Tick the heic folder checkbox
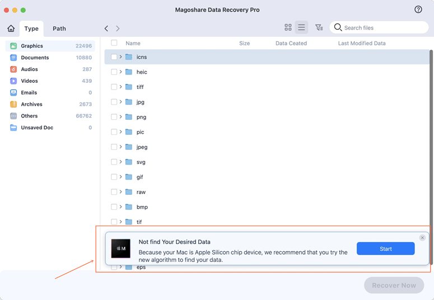 coord(114,72)
